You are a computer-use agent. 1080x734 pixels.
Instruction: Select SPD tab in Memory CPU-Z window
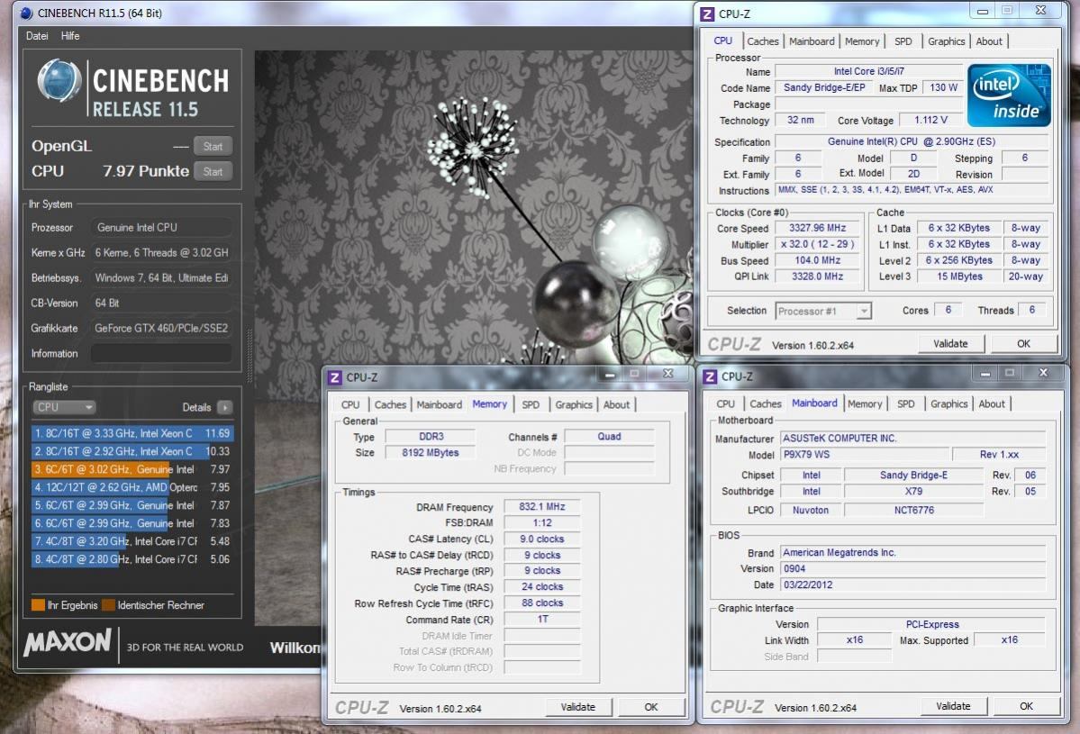tap(531, 405)
